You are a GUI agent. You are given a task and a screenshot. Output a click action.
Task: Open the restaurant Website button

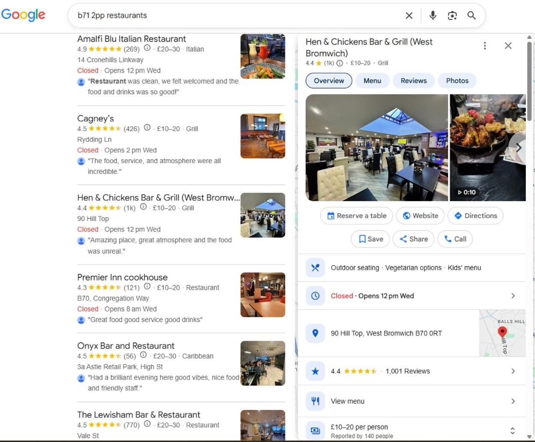(420, 216)
